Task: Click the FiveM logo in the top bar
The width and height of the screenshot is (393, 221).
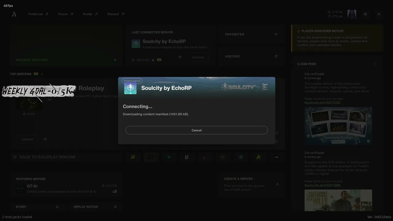Action: point(14,14)
